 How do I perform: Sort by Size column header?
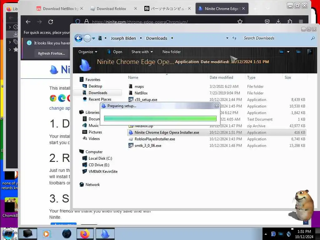click(288, 77)
